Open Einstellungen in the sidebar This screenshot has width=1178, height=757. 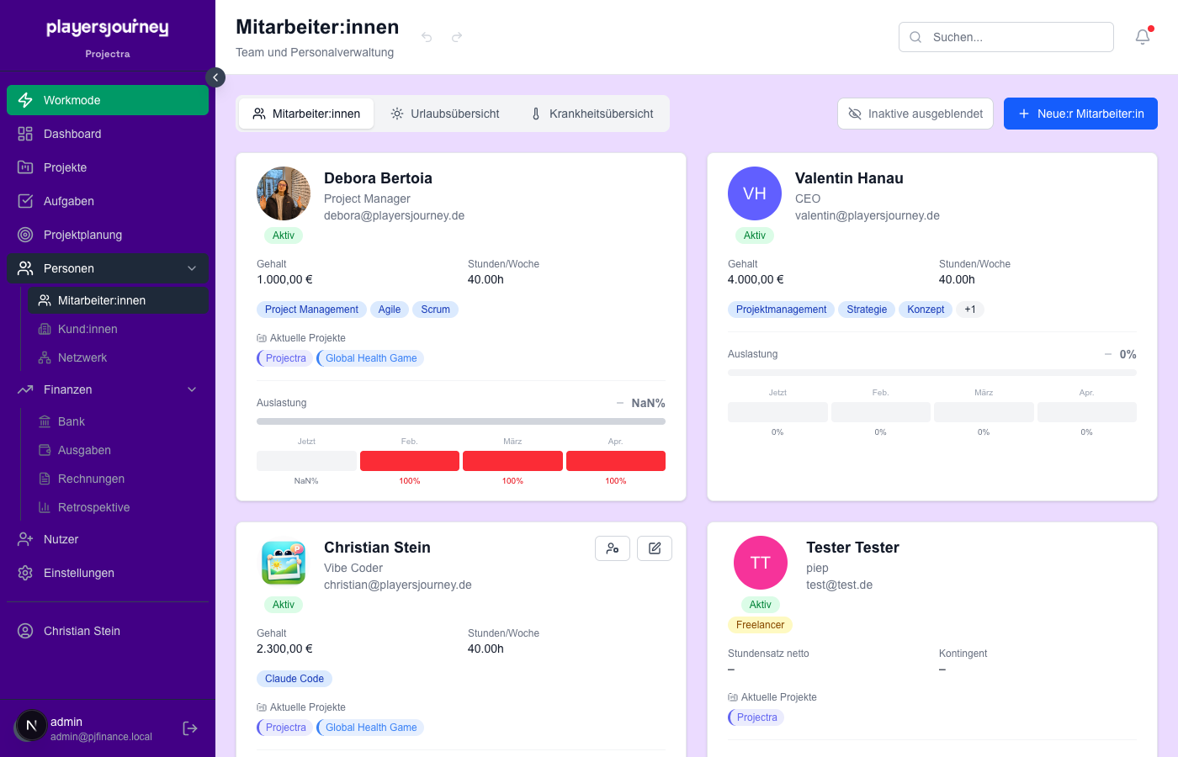tap(79, 573)
